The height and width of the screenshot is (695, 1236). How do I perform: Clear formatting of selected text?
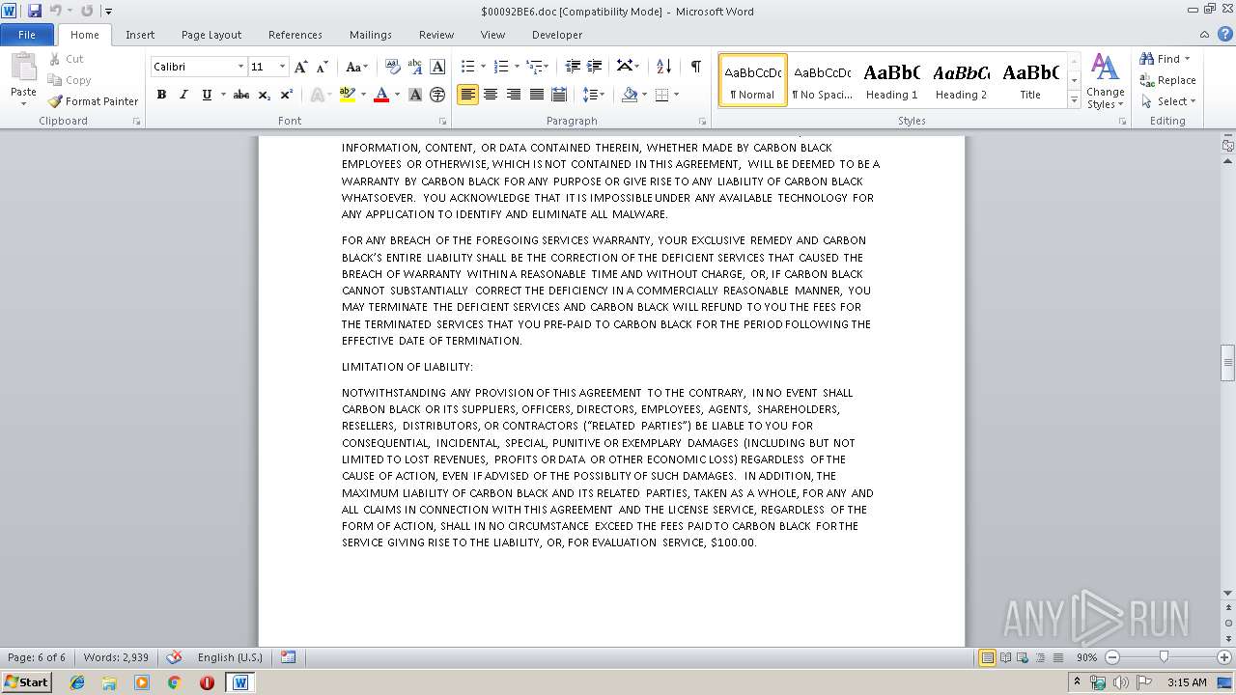click(392, 67)
